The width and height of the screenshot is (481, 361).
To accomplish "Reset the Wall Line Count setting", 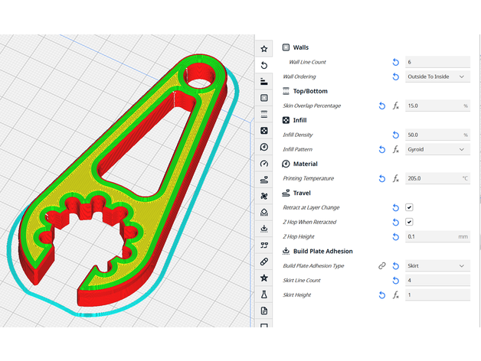I will [396, 62].
